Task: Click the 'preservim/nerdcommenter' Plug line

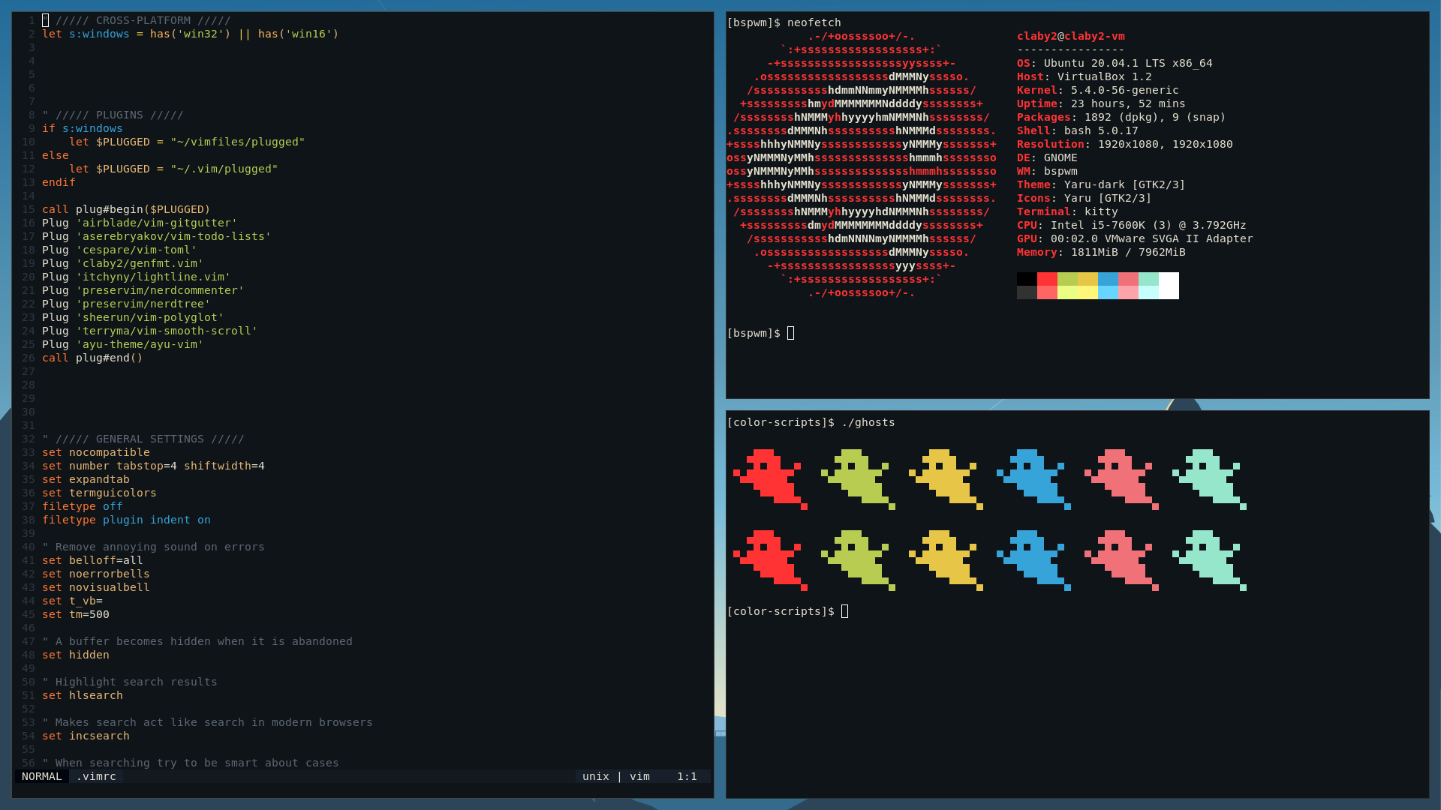Action: point(143,290)
